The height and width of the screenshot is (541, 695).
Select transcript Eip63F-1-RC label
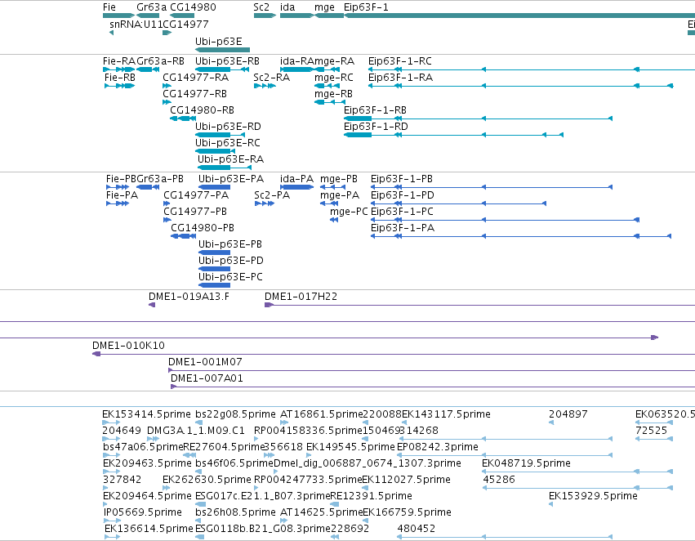(400, 60)
